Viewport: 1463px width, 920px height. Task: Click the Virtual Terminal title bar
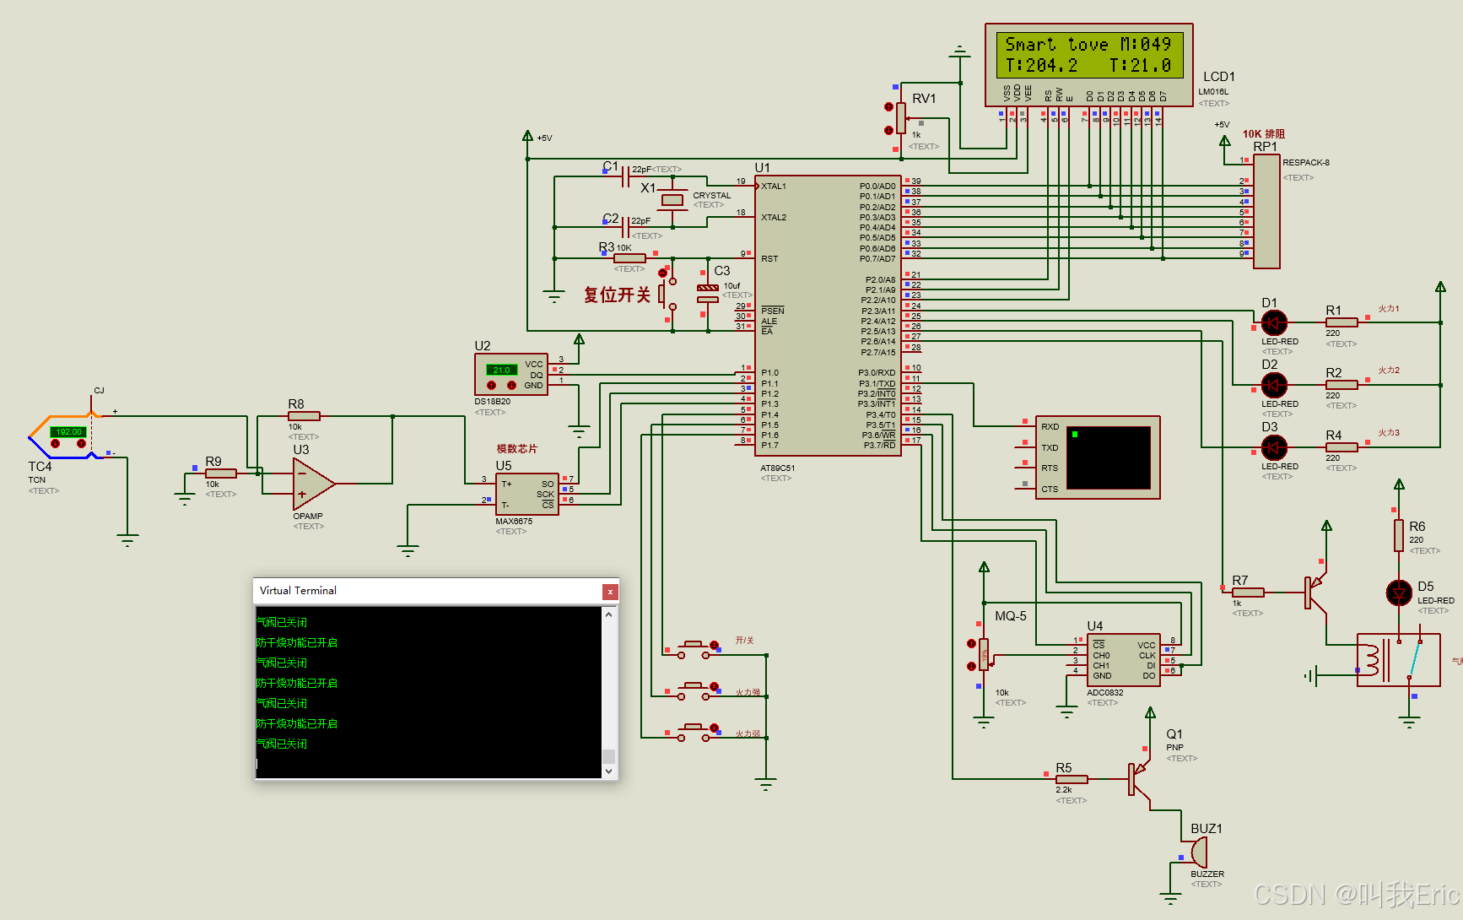pos(428,591)
